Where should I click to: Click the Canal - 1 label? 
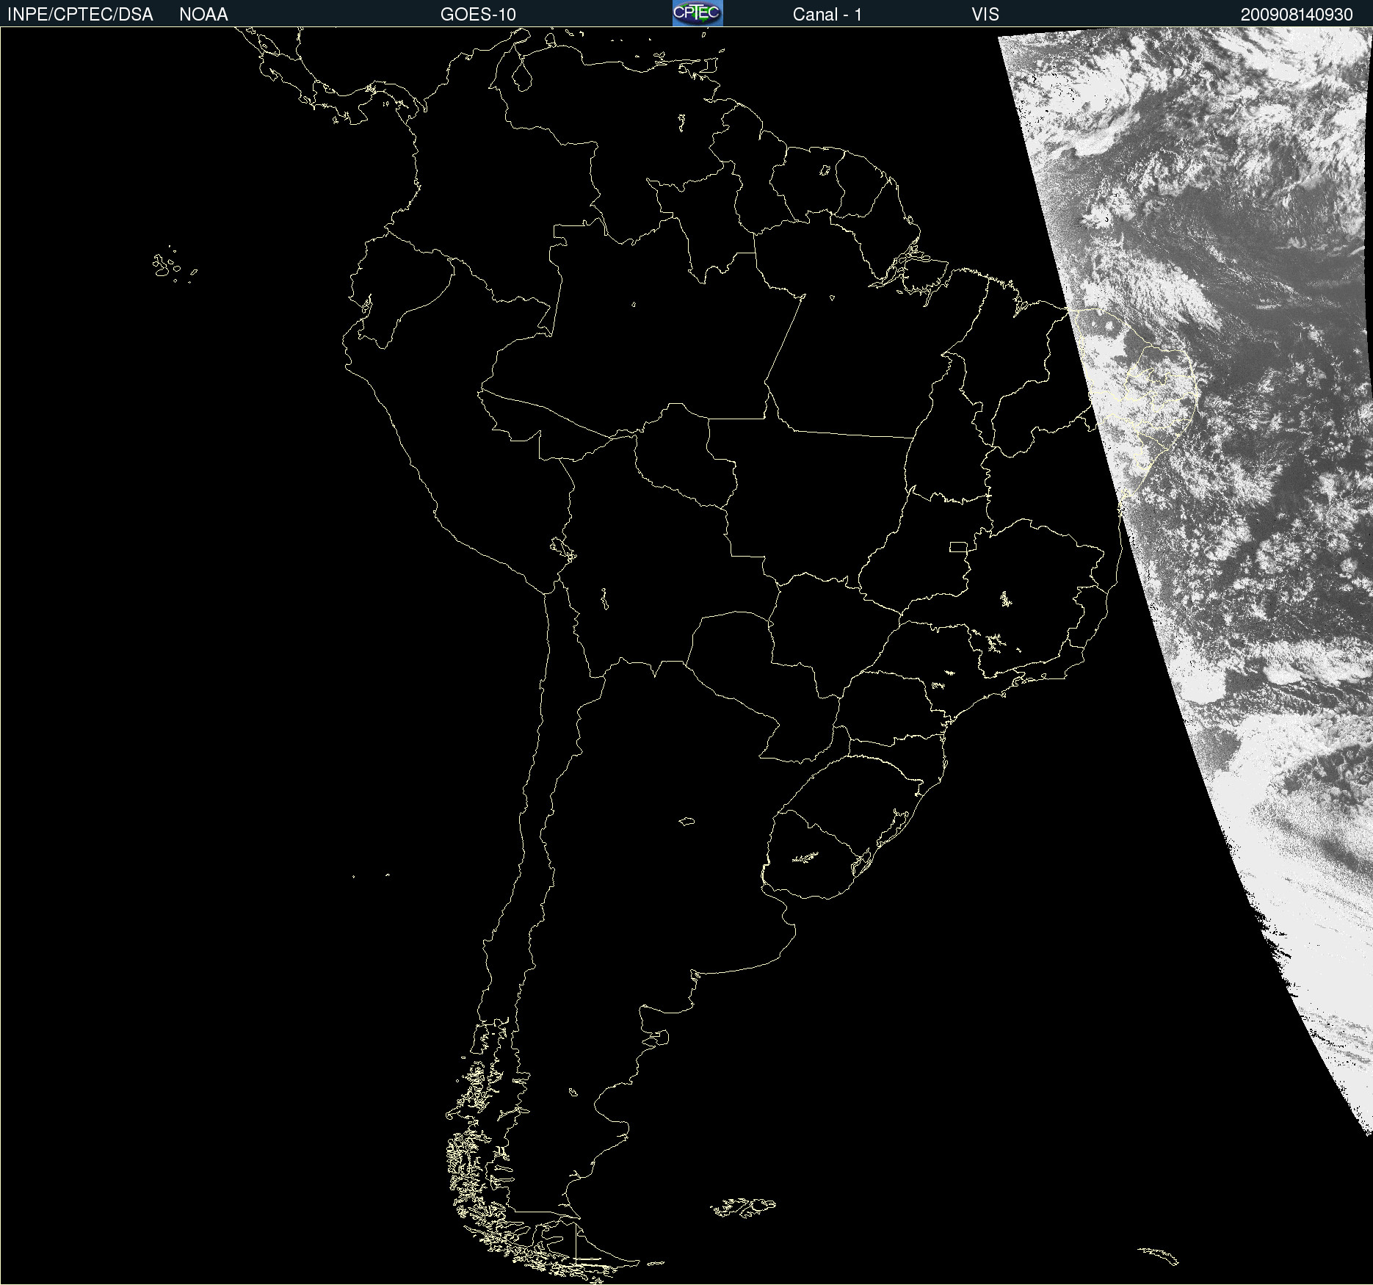[x=827, y=15]
